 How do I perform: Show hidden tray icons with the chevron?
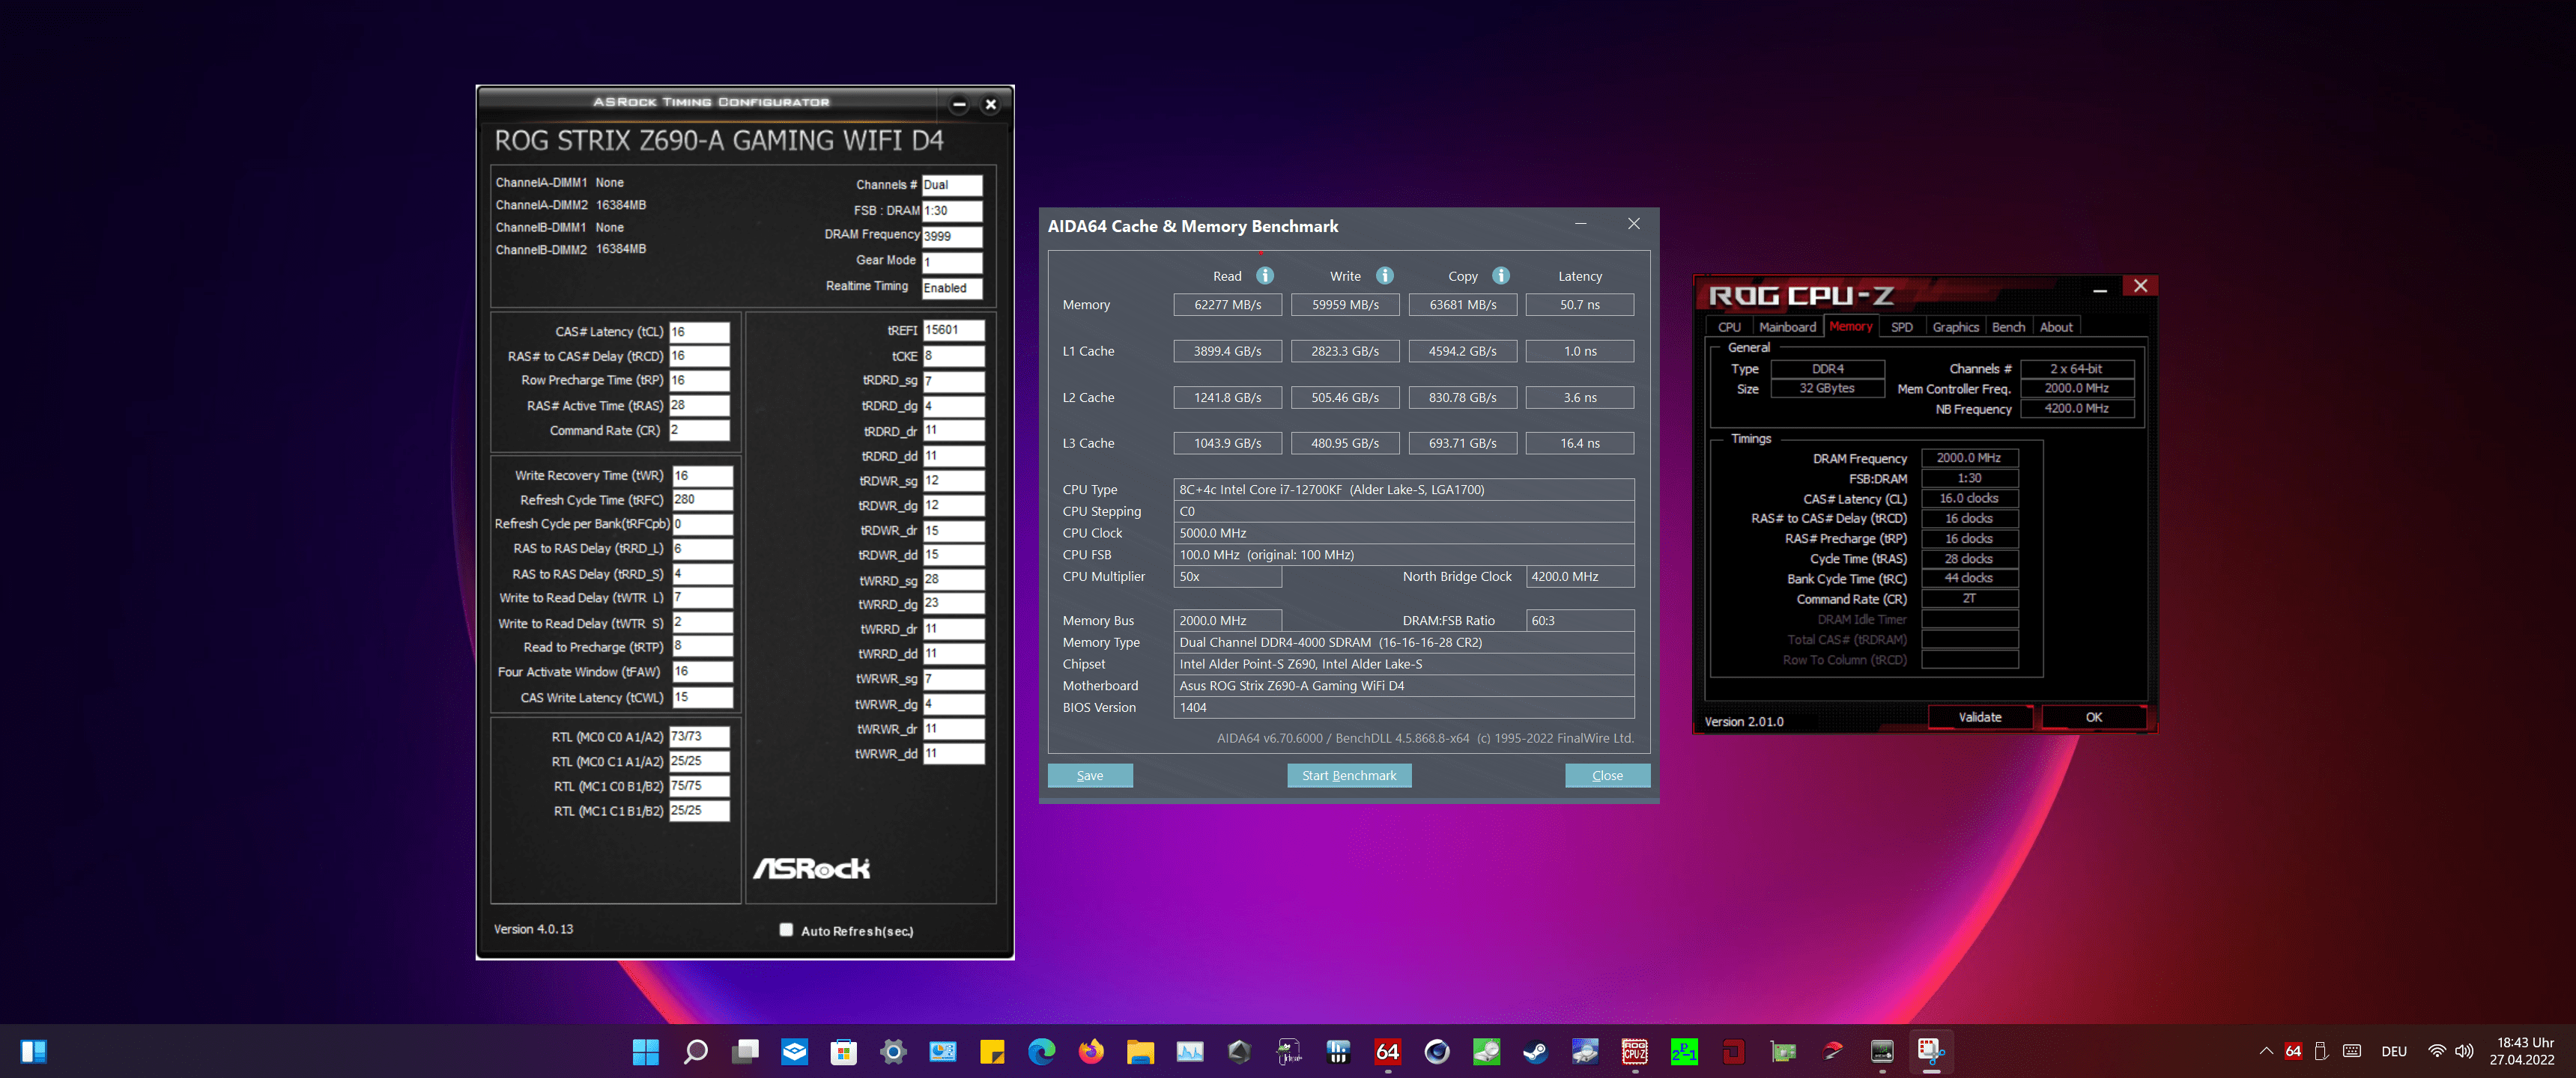coord(2265,1051)
